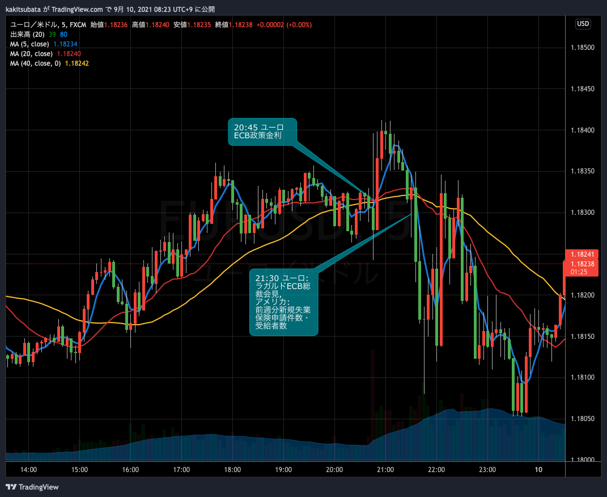Click the 23:00 time axis label
This screenshot has width=607, height=497.
(x=487, y=470)
